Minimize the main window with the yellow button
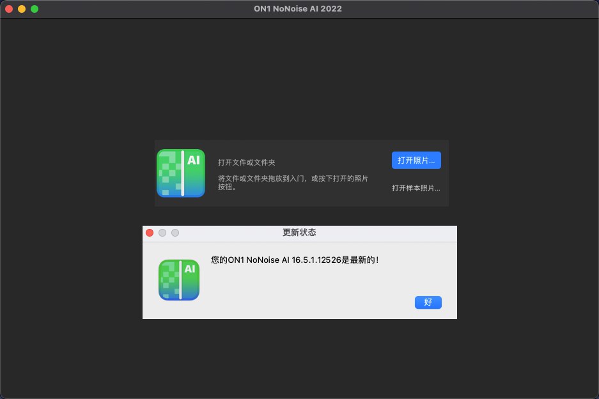599x399 pixels. click(x=22, y=9)
